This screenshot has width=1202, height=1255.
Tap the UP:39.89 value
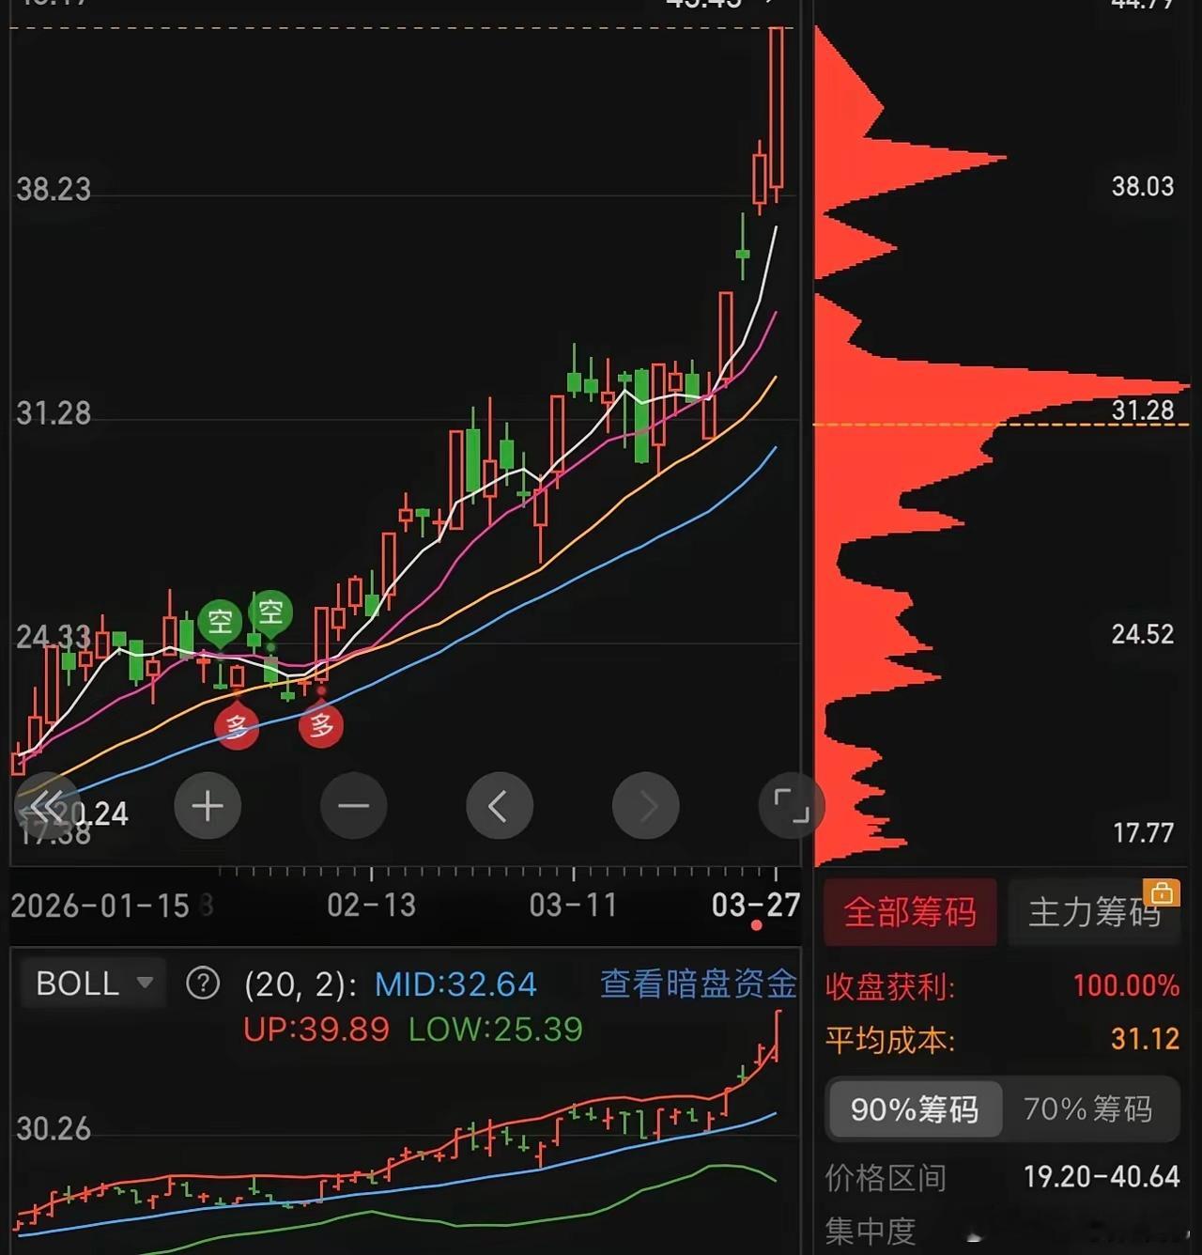pyautogui.click(x=316, y=1030)
